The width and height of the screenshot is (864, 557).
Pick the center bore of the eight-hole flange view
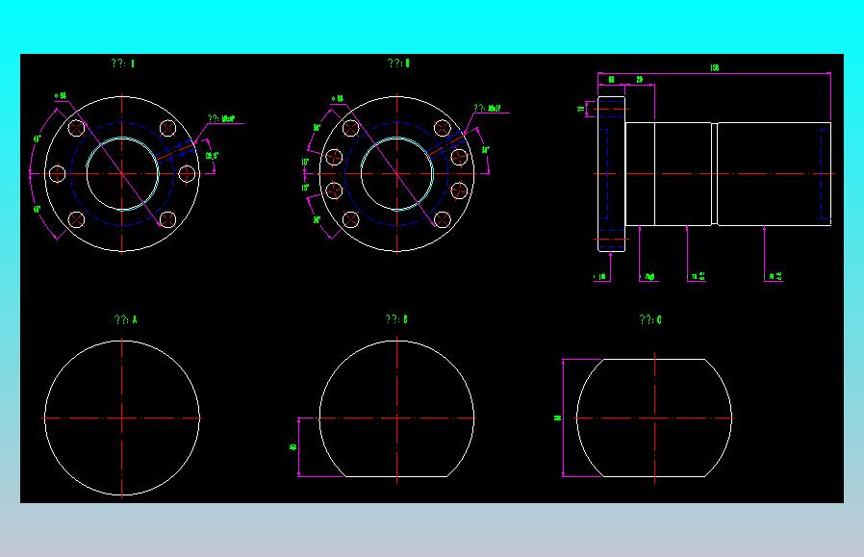click(x=396, y=173)
